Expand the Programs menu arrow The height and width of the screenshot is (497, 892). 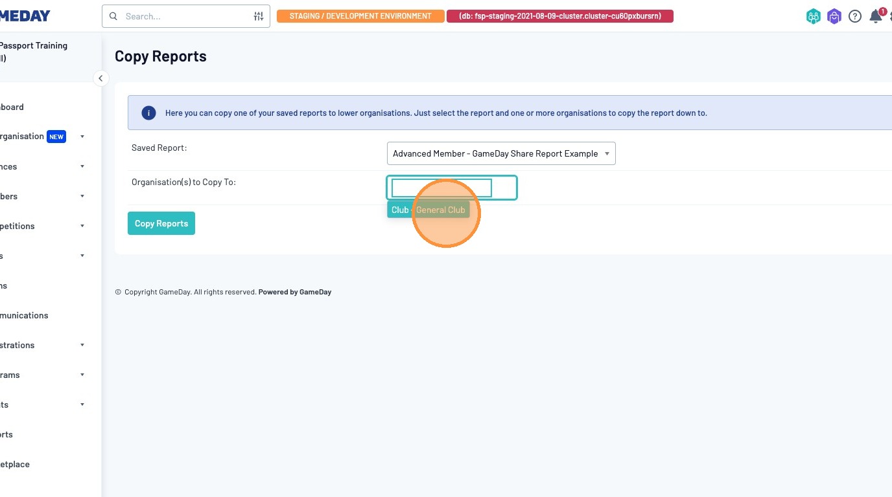tap(82, 375)
